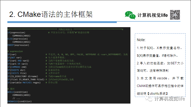Click the comment "当file1比file2新,为真"
191x107 pixels.
60,80
